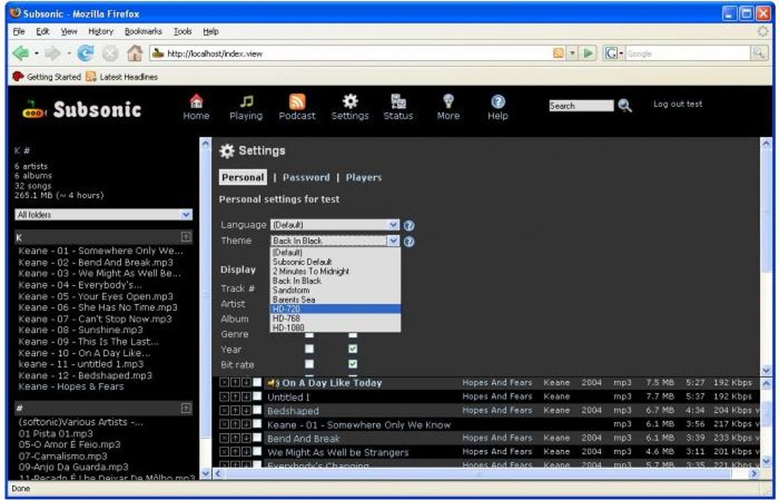Open Keane - 02 - Bend And Break.mp3
The image size is (779, 500).
96,262
